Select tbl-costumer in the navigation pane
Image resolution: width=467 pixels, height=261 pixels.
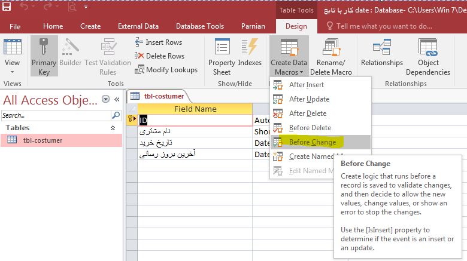tap(61, 140)
